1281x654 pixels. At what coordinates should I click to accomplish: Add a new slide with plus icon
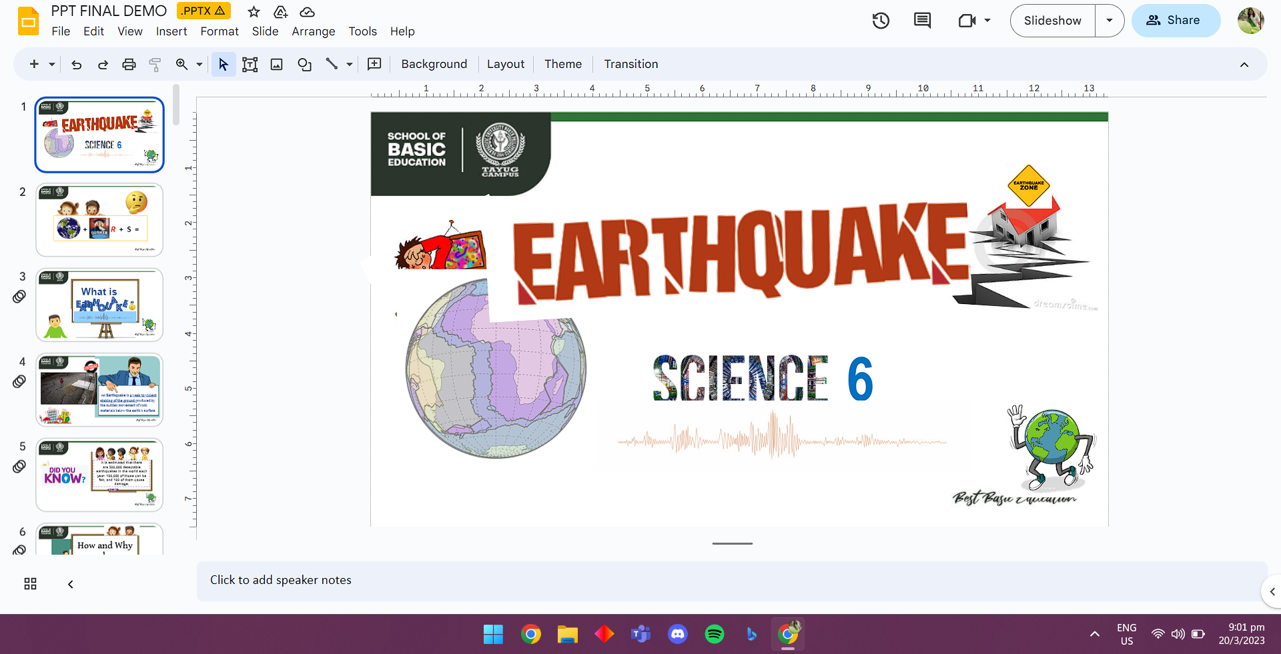coord(34,64)
